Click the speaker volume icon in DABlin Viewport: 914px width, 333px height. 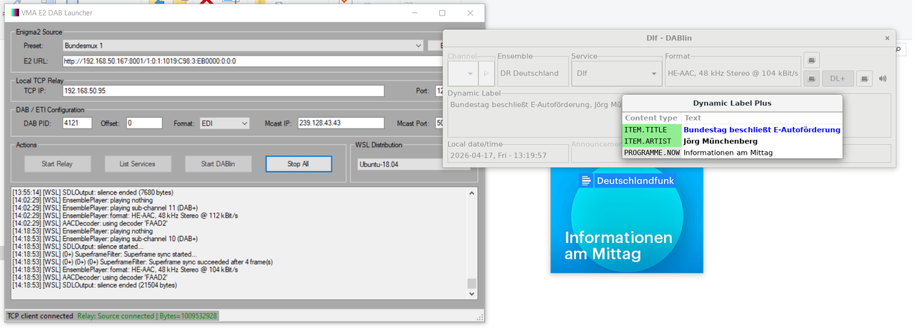click(x=883, y=79)
